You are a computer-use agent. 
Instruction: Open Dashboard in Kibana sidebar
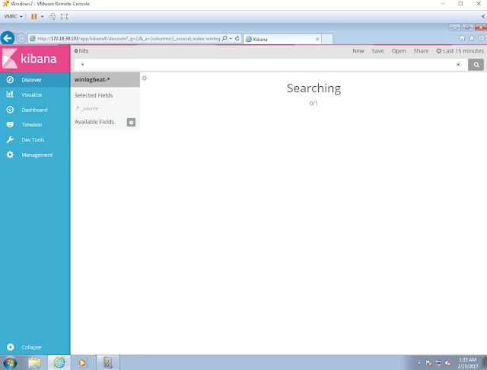coord(35,110)
